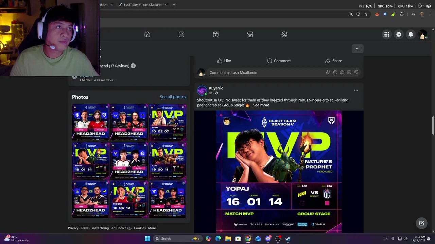Open the Ad Choices footer link

coord(121,228)
